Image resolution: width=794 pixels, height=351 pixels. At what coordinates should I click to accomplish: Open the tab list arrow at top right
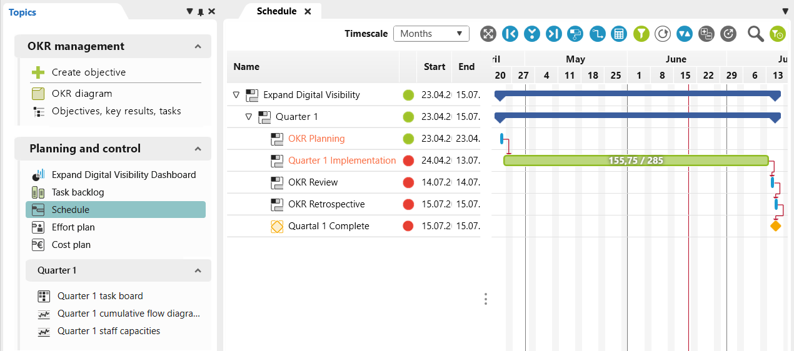pyautogui.click(x=785, y=11)
